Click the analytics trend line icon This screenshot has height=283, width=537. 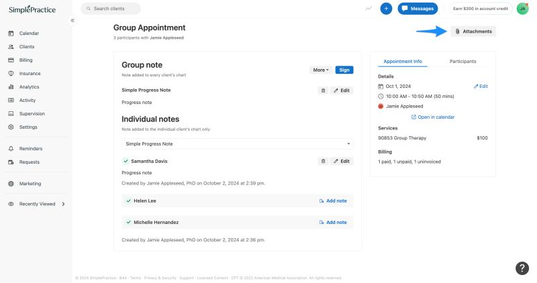coord(369,9)
